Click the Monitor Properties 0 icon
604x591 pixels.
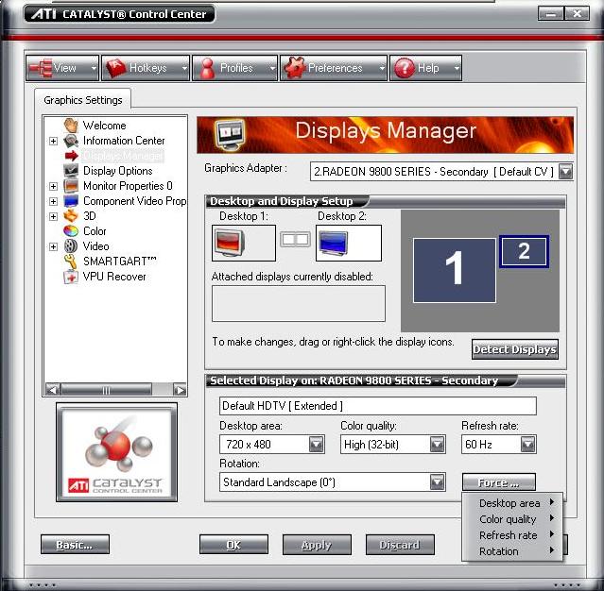(71, 186)
